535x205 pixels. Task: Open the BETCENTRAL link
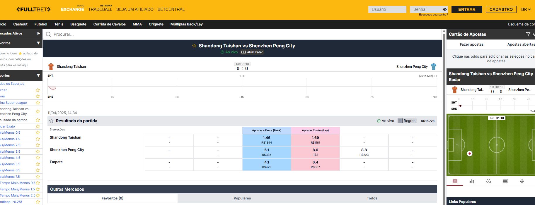coord(171,9)
